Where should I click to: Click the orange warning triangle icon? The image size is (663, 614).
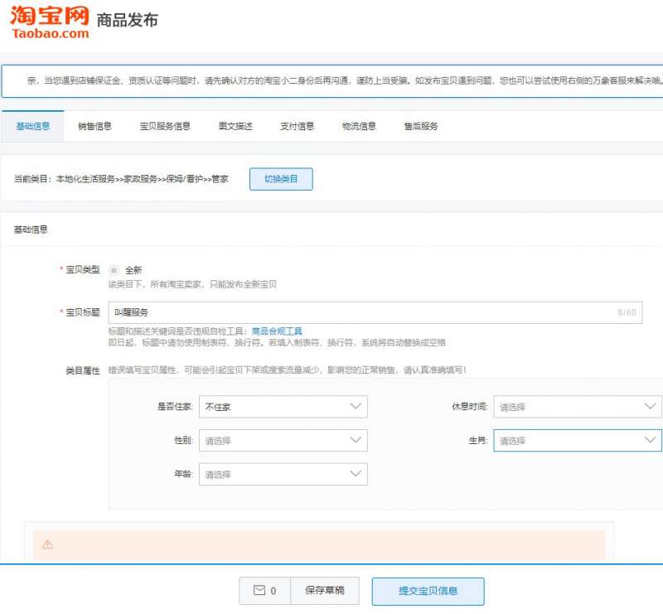point(47,544)
